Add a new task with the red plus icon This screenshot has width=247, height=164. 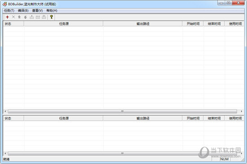pyautogui.click(x=7, y=17)
